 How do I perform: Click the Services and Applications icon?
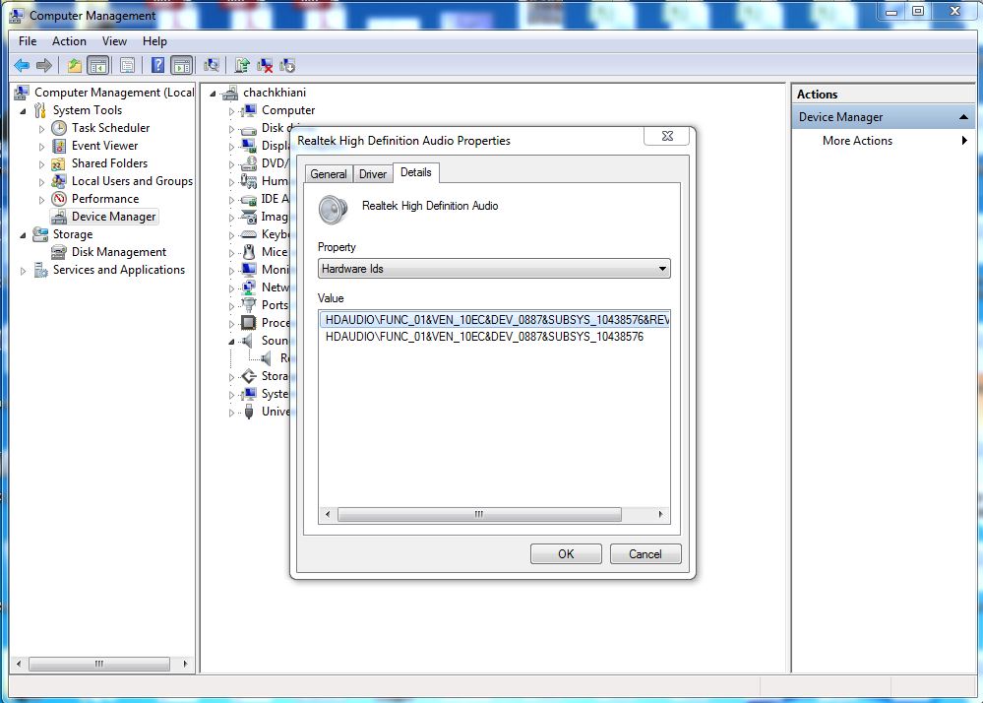tap(40, 270)
